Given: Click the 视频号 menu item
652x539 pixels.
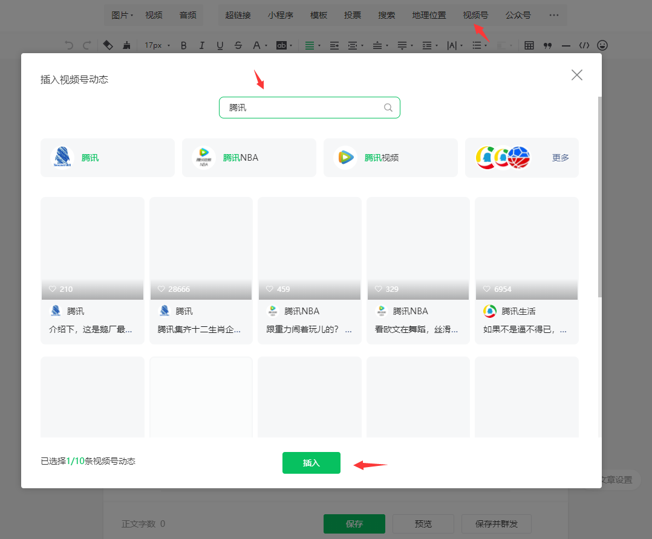Looking at the screenshot, I should tap(475, 15).
